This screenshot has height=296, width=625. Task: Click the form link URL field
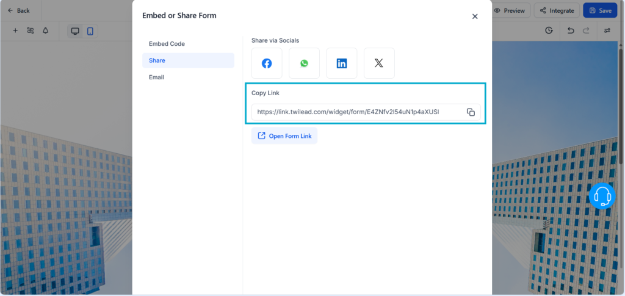tap(354, 112)
